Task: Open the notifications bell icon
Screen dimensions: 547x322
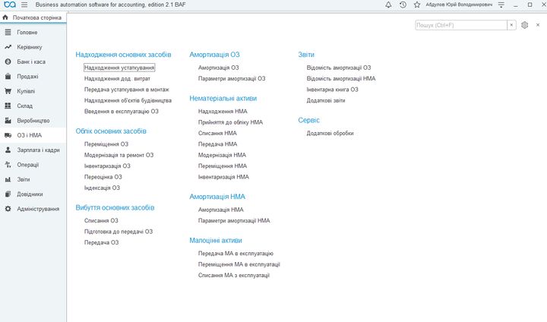Action: [x=388, y=5]
